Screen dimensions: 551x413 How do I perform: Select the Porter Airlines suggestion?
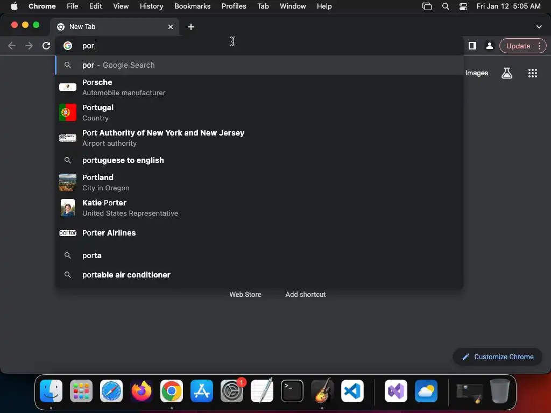click(x=259, y=233)
